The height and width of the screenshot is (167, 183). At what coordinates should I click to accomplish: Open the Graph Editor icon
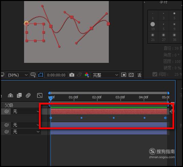[40, 95]
